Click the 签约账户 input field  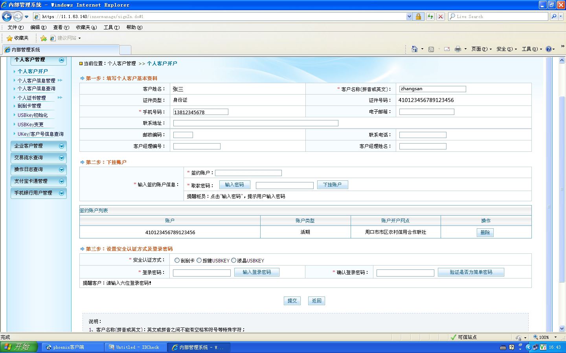pos(248,173)
